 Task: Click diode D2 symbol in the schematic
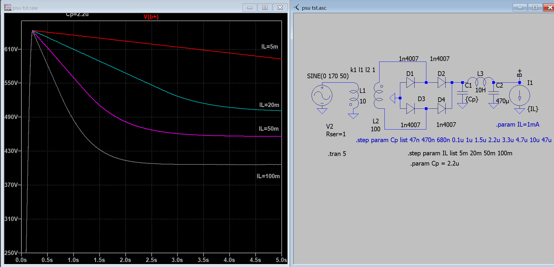click(x=442, y=83)
